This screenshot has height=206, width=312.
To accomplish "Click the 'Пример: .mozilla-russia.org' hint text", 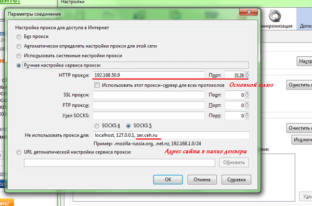I will coord(147,144).
